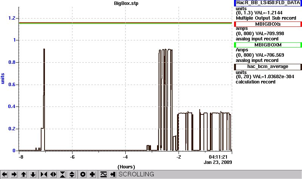
Task: Zoom in vertically with hourglass triangles icon
Action: coord(63,174)
